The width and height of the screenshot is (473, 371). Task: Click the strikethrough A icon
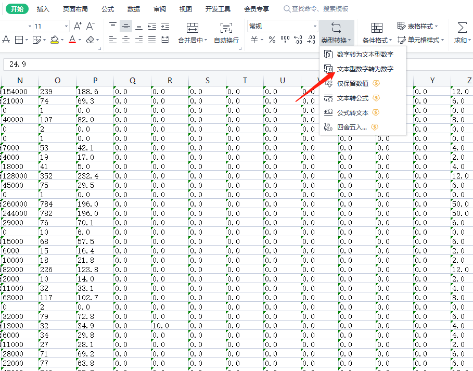6,40
